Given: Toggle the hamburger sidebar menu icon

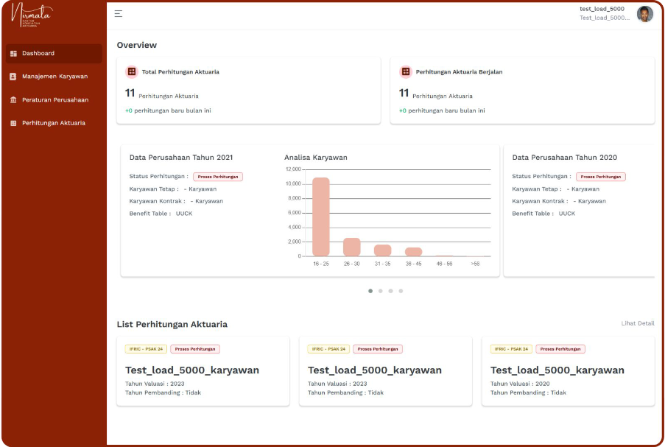Looking at the screenshot, I should point(119,14).
